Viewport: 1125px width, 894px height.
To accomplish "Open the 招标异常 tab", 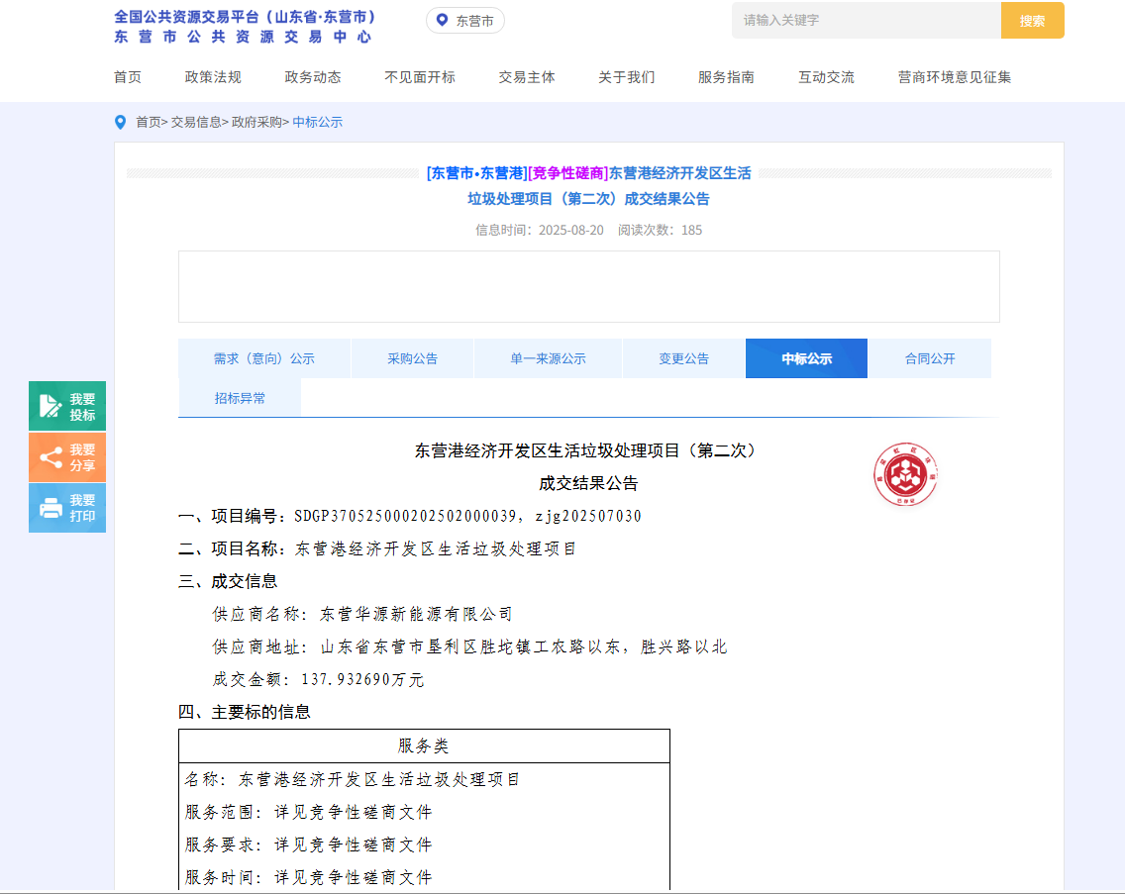I will (240, 397).
